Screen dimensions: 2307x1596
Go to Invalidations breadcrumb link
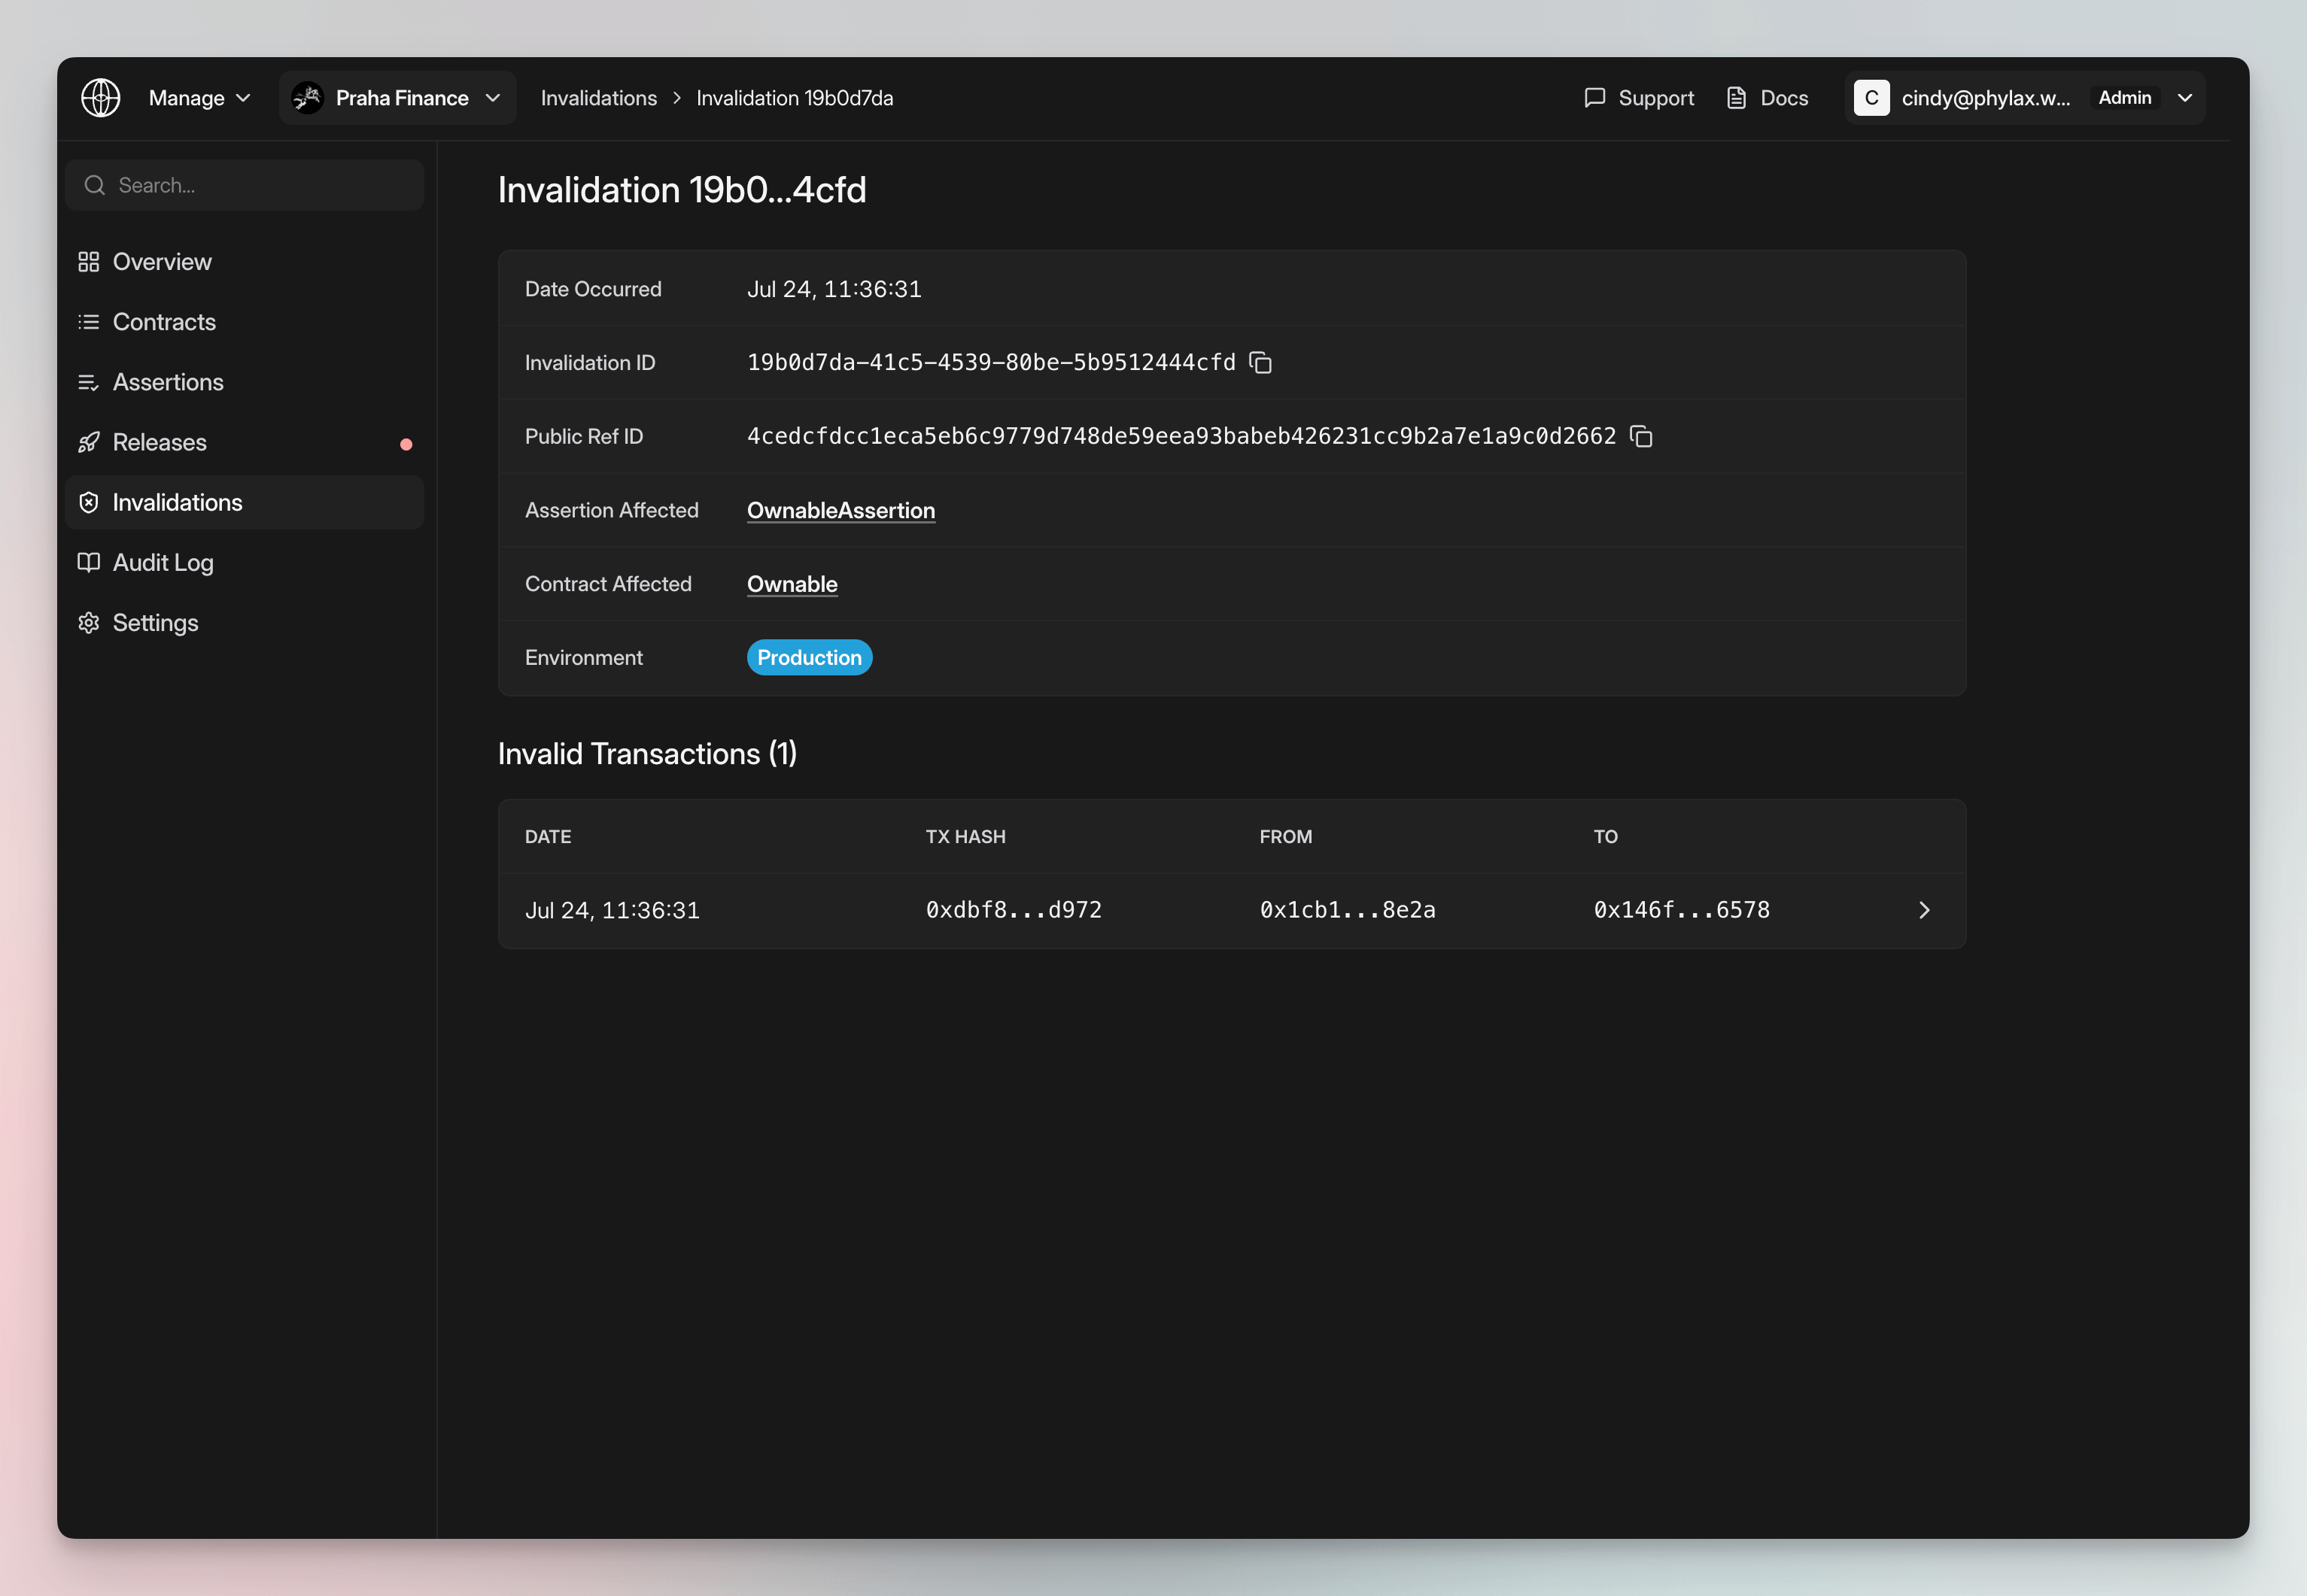(x=598, y=98)
